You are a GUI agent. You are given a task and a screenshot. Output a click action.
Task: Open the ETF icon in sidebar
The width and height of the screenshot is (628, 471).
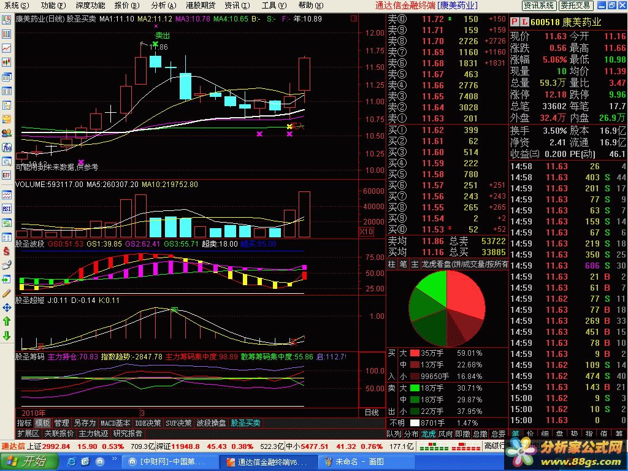[7, 175]
